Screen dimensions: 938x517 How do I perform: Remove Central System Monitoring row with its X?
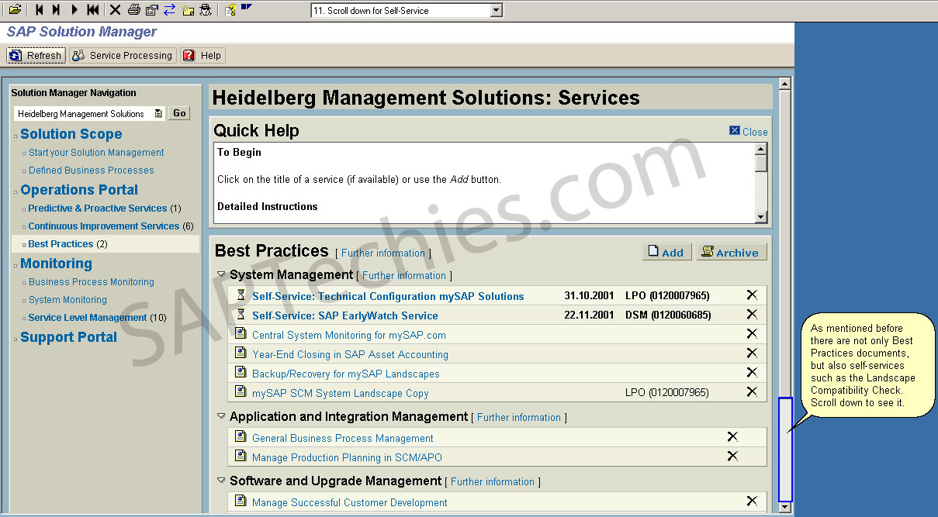point(751,333)
